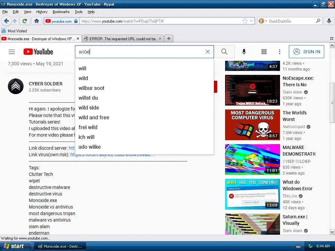The image size is (335, 251).
Task: Choose the 'will' search suggestion
Action: pyautogui.click(x=144, y=69)
